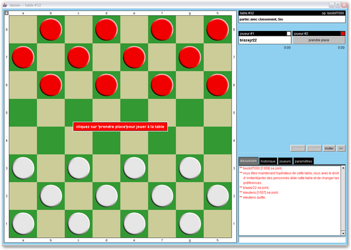Click the red 'cliquez sur prendre place' banner

click(x=120, y=127)
